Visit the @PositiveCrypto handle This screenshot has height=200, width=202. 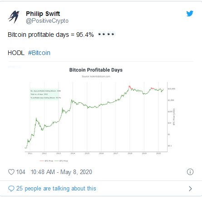point(47,21)
